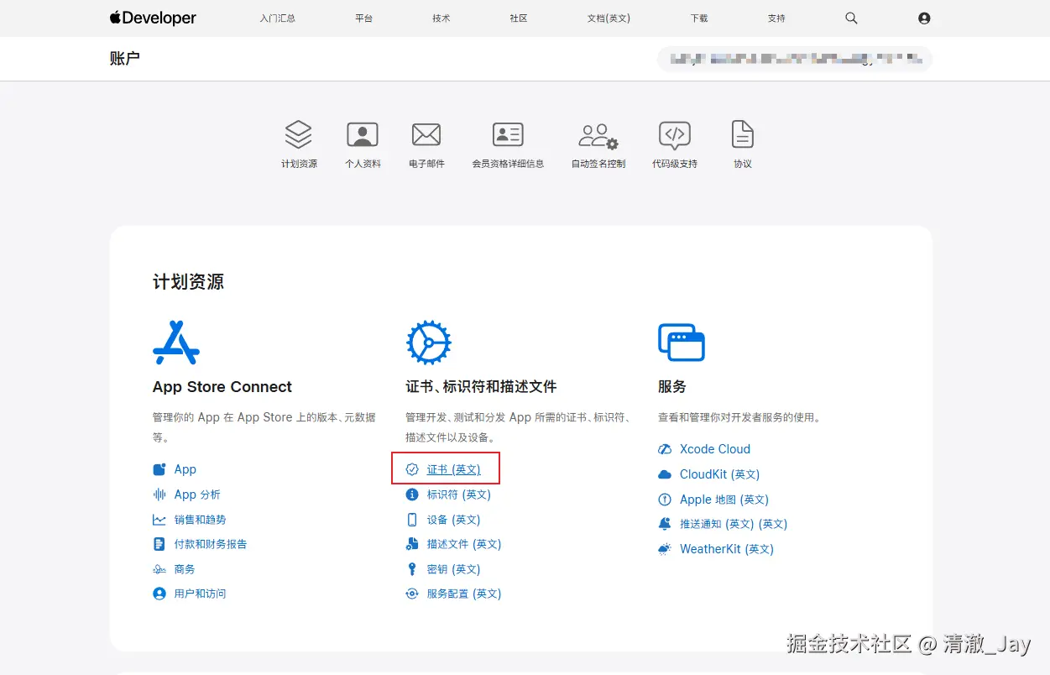
Task: Click the large certificates gear icon
Action: tap(429, 342)
